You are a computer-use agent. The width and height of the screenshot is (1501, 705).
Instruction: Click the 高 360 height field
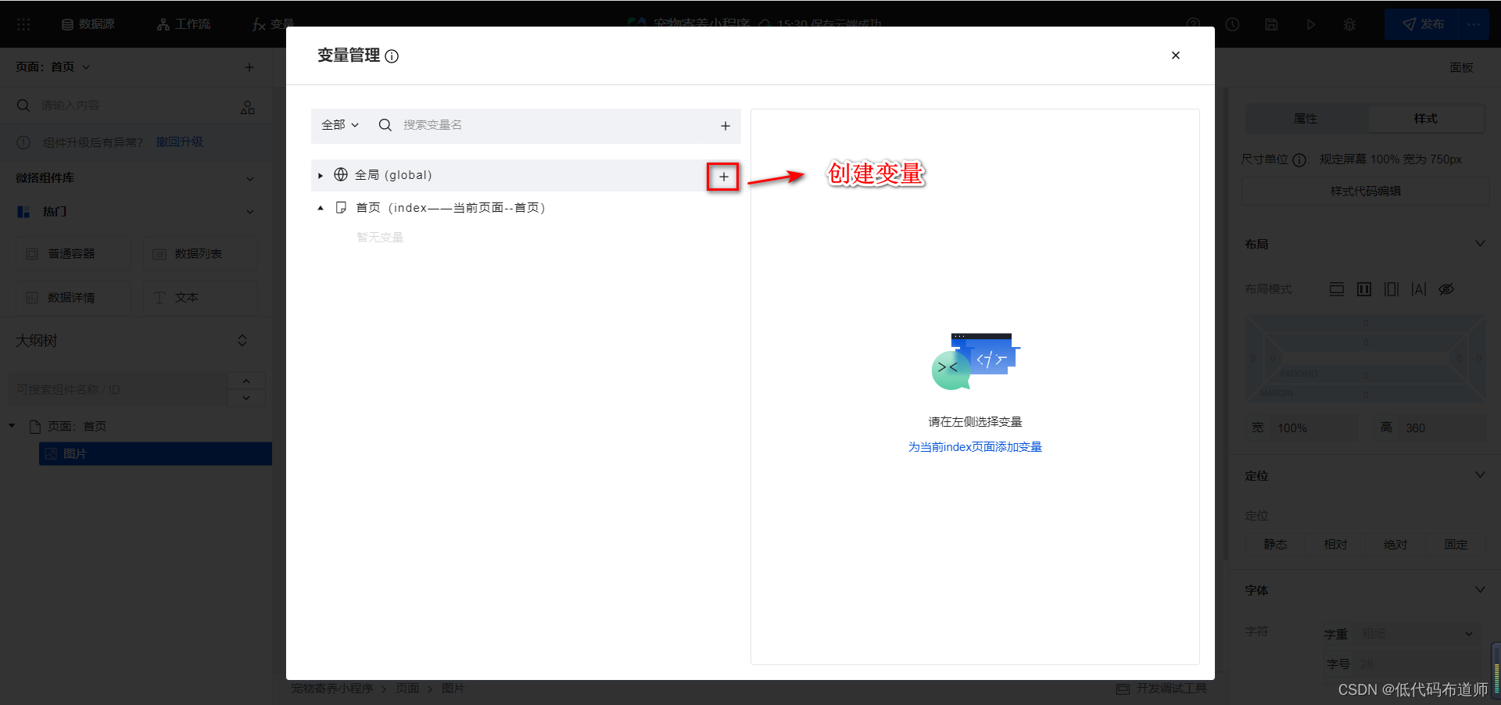click(1430, 428)
